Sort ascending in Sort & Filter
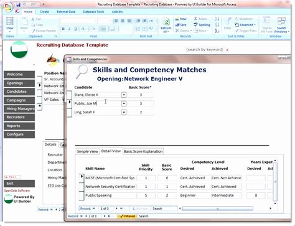The width and height of the screenshot is (295, 226). click(x=217, y=19)
